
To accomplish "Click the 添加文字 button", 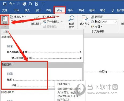I will coord(18,17).
